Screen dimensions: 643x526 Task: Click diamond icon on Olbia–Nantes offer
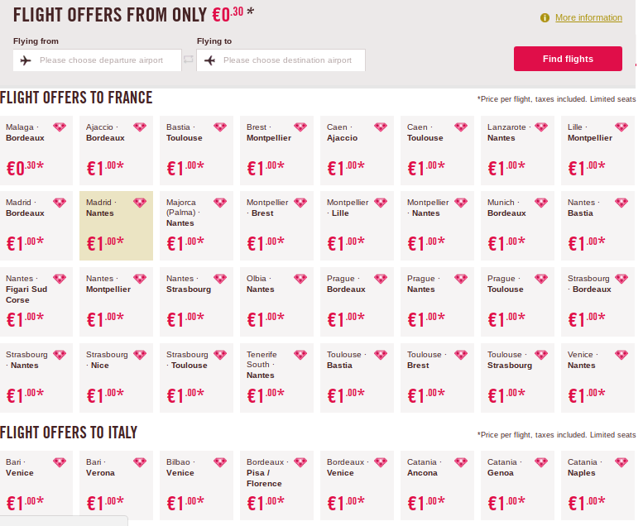point(300,279)
